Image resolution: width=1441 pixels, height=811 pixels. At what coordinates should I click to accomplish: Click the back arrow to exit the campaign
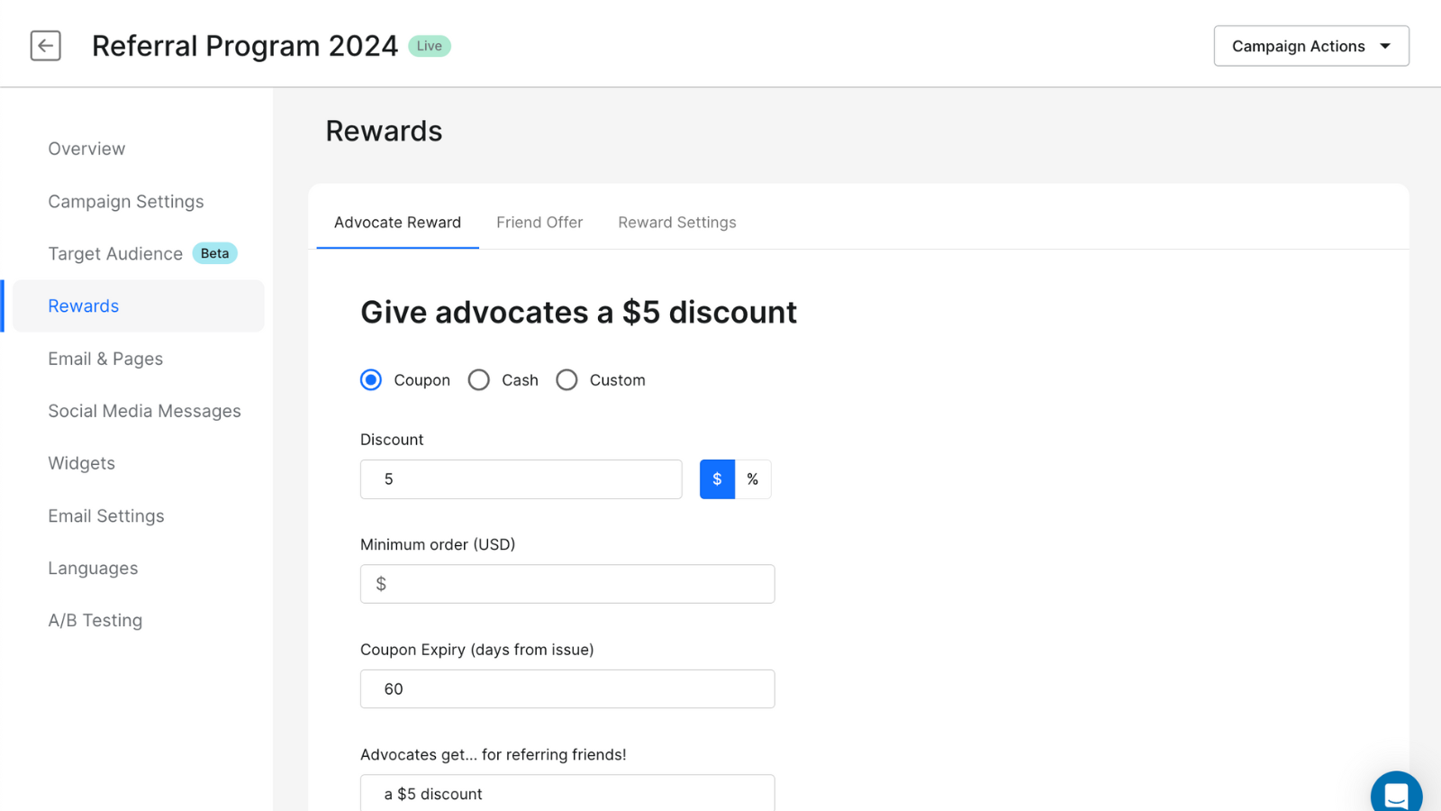click(x=45, y=45)
